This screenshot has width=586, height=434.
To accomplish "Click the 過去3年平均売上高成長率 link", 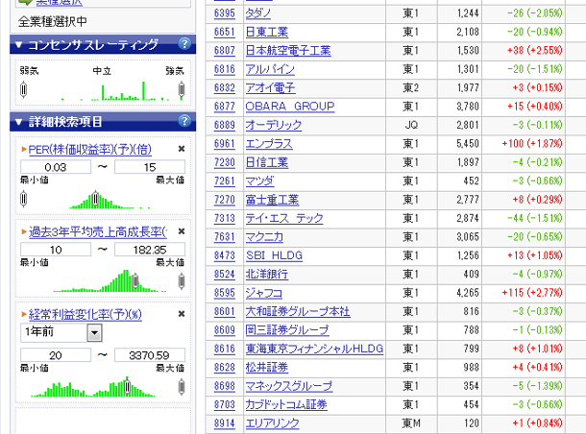I will (x=98, y=232).
